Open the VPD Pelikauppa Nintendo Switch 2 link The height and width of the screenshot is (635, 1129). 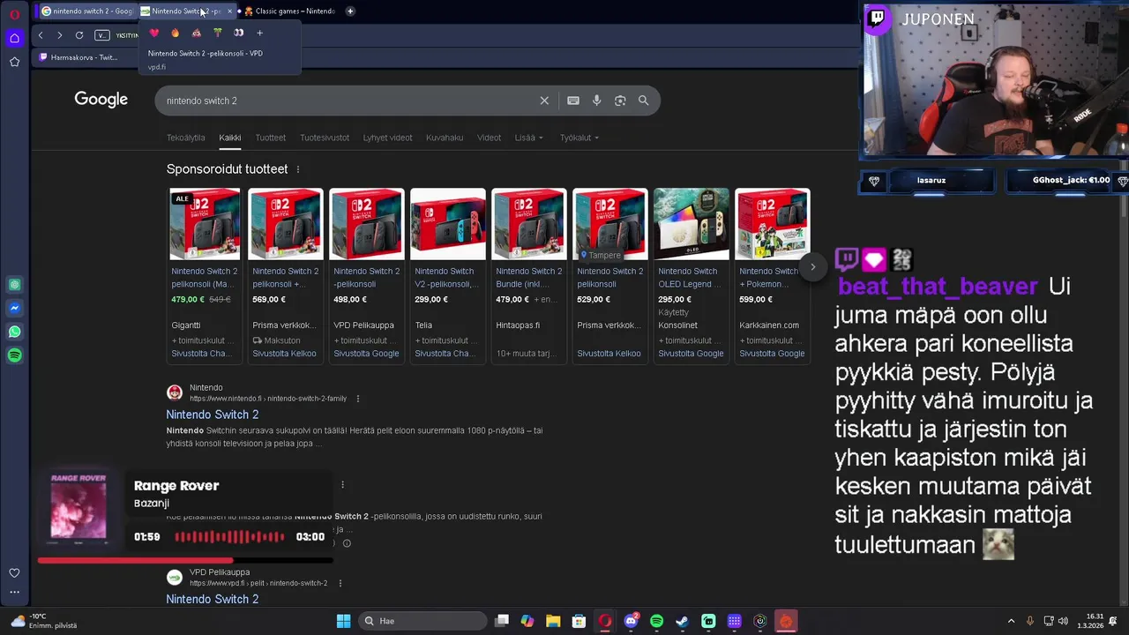(x=213, y=599)
